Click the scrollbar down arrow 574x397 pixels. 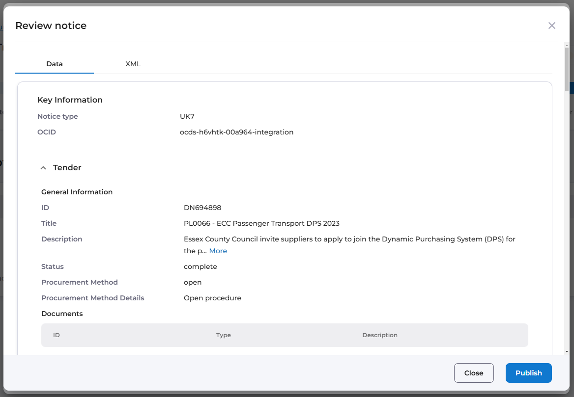(x=567, y=351)
